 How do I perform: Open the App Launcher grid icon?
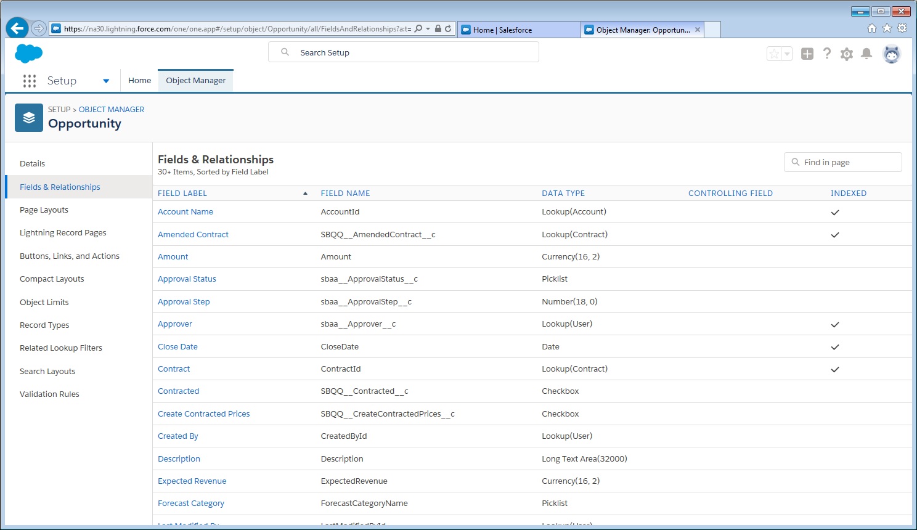tap(29, 81)
